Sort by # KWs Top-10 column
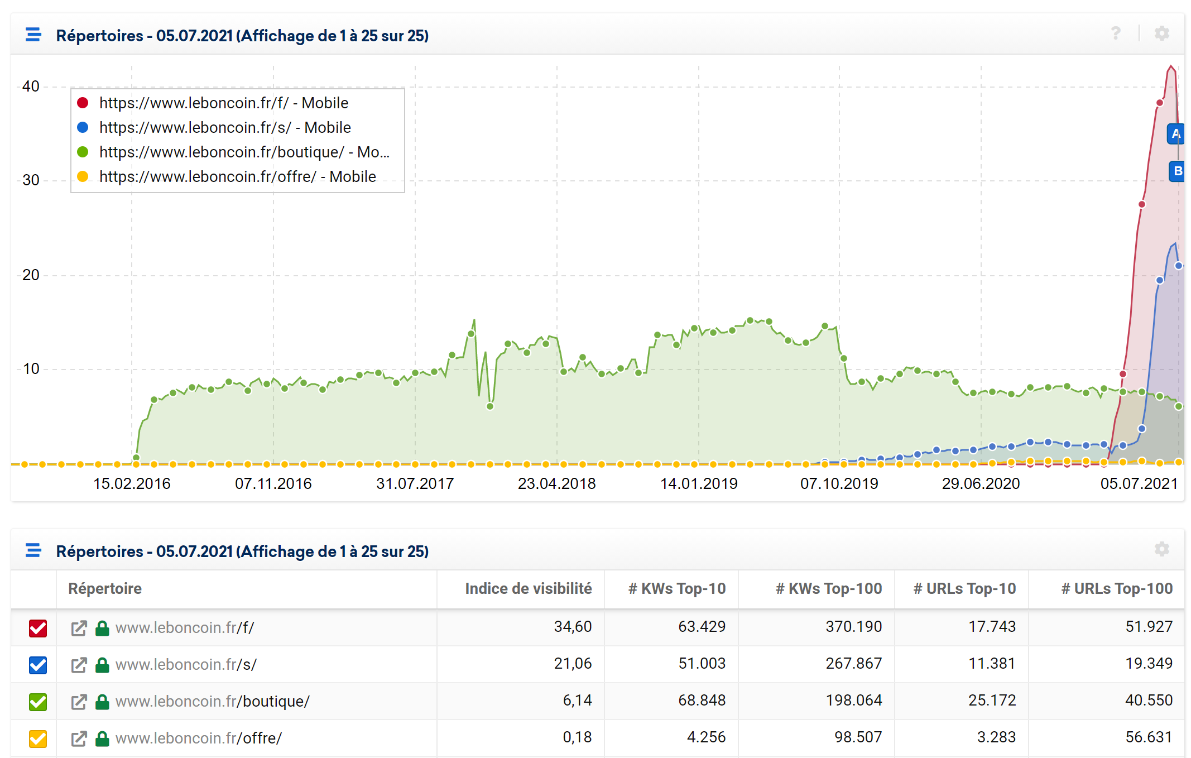This screenshot has height=758, width=1191. click(677, 588)
